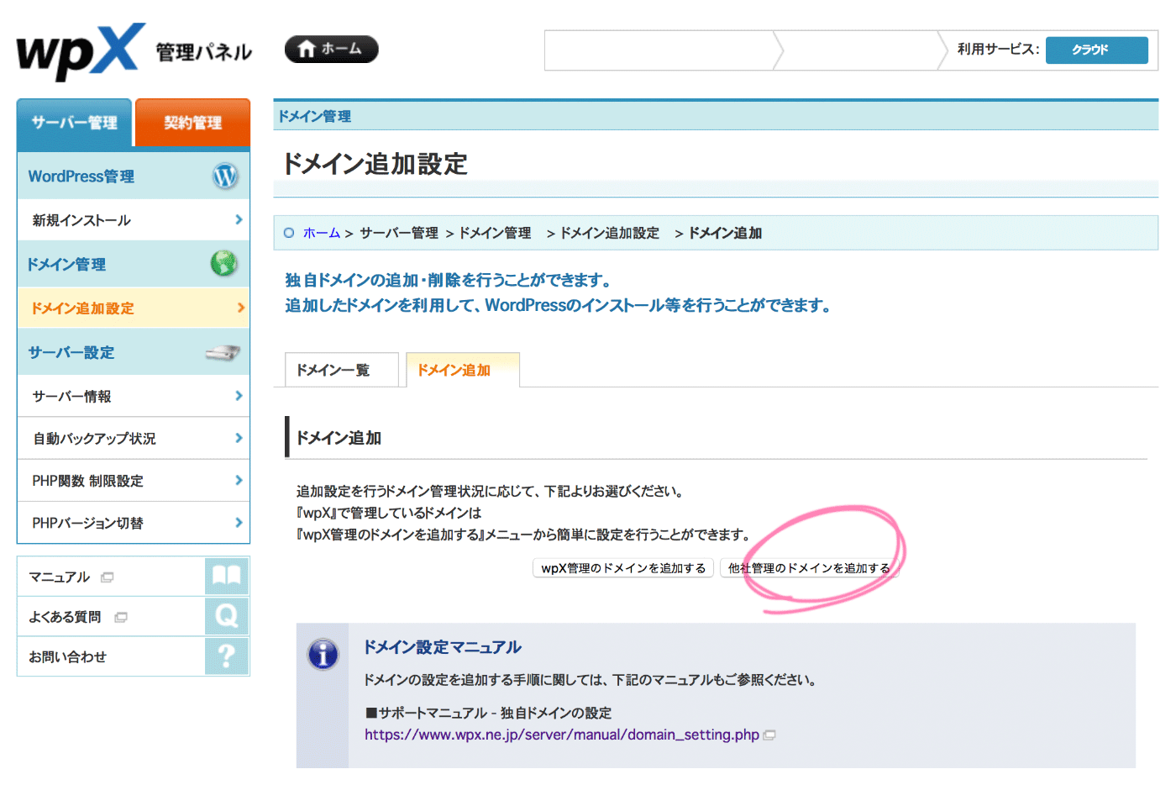Click ドメイン追加設定 breadcrumb text
1176x785 pixels.
click(610, 233)
